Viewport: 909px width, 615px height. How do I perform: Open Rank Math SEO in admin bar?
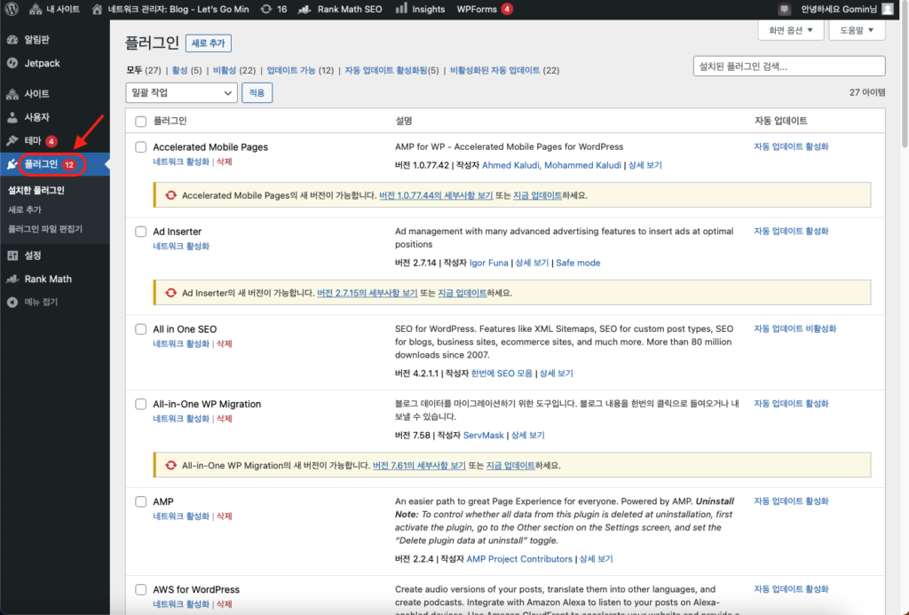tap(340, 9)
